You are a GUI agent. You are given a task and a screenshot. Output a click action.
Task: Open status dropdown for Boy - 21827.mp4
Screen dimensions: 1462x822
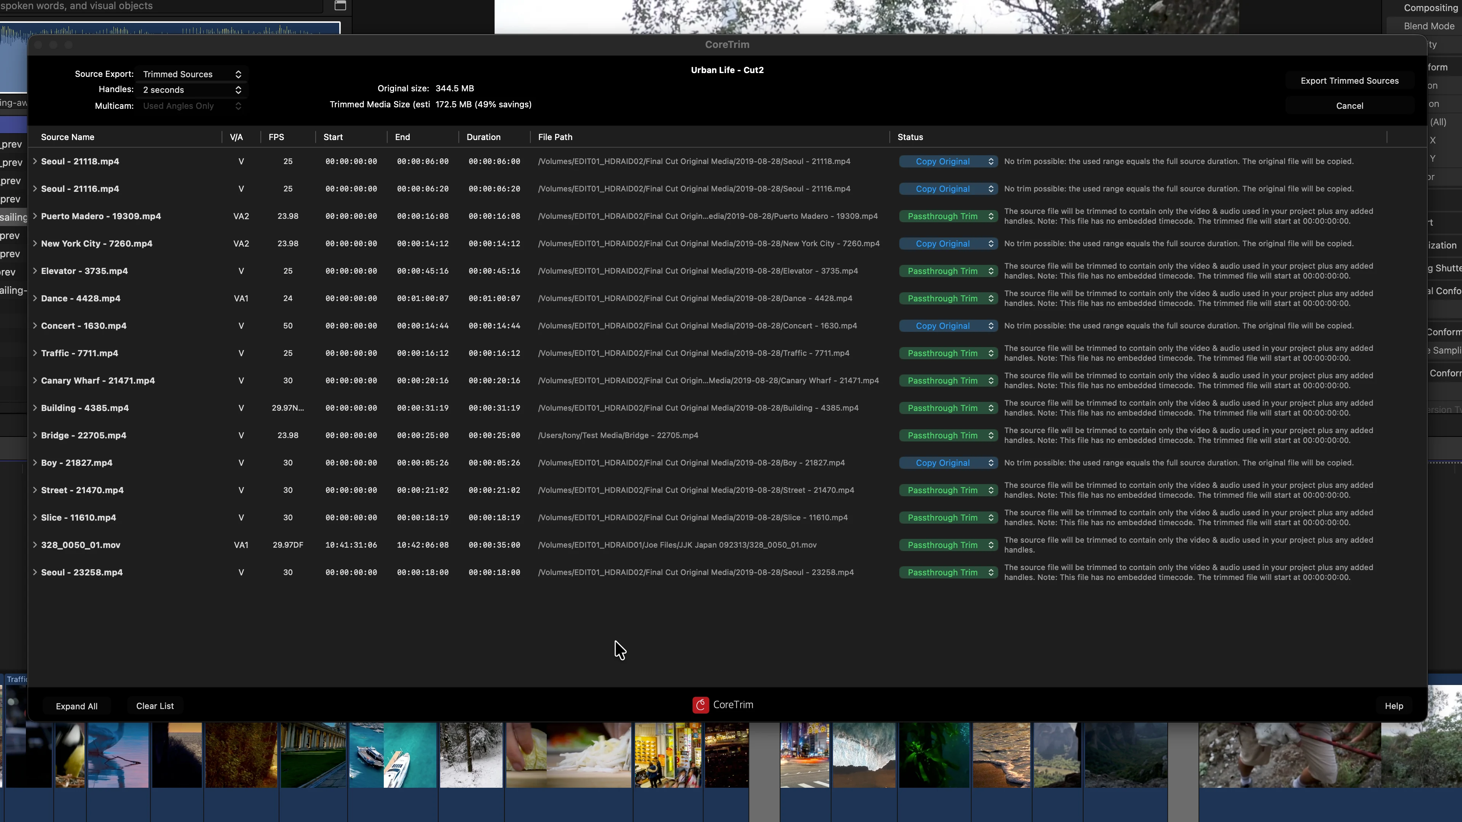click(x=948, y=463)
